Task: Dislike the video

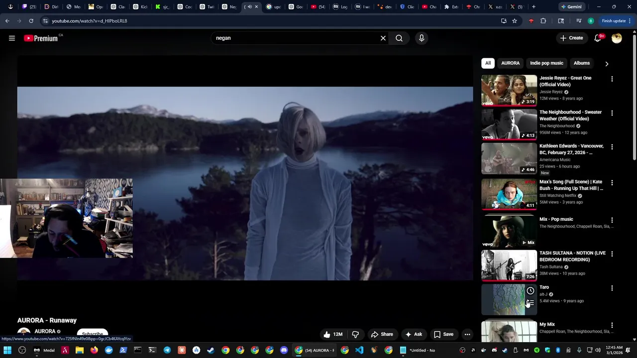Action: coord(355,334)
